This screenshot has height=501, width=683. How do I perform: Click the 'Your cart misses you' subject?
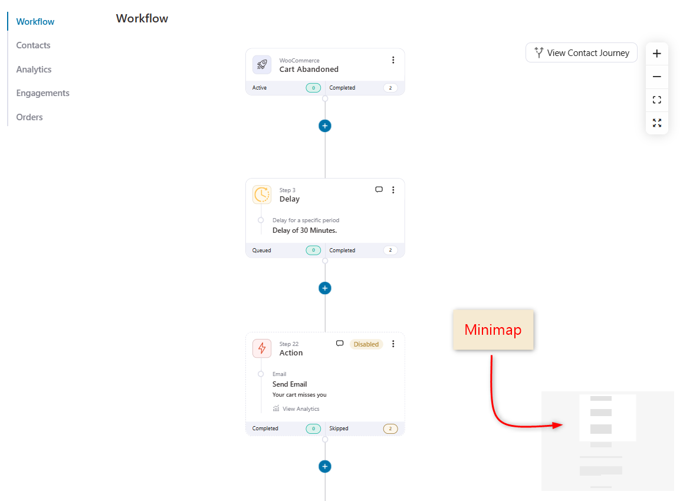299,395
